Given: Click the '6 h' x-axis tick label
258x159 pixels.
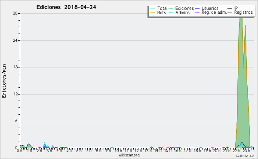Looking at the screenshot, I should 79,150.
